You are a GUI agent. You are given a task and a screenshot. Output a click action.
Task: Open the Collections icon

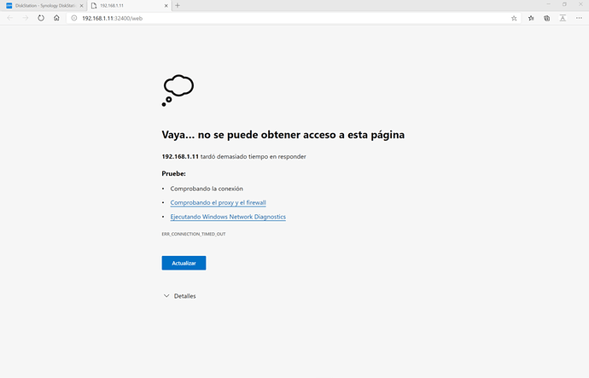pyautogui.click(x=547, y=18)
